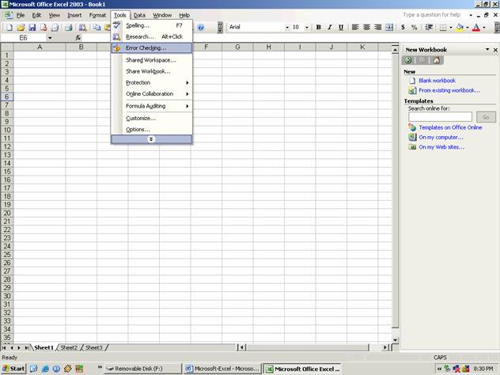Expand the full Tools menu with chevrons
This screenshot has height=375, width=500.
pyautogui.click(x=151, y=139)
